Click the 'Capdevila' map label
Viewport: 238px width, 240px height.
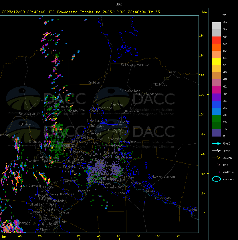click(x=77, y=111)
